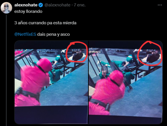Open the three-dot more options menu
Image resolution: width=167 pixels, height=126 pixels.
coord(160,5)
